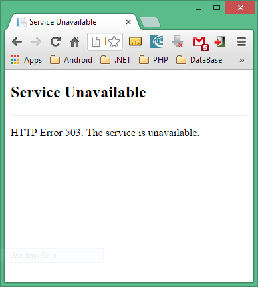Open the PHP bookmarks folder
Image resolution: width=258 pixels, height=287 pixels.
pos(154,60)
